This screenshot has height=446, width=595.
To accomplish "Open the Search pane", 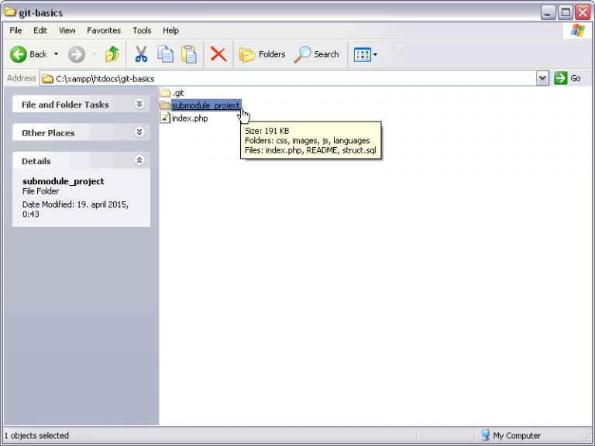I will tap(317, 54).
